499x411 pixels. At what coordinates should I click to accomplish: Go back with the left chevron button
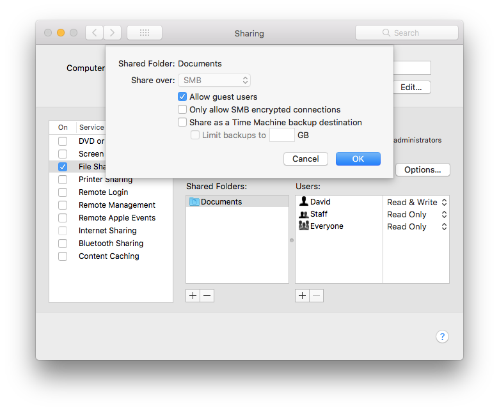94,33
